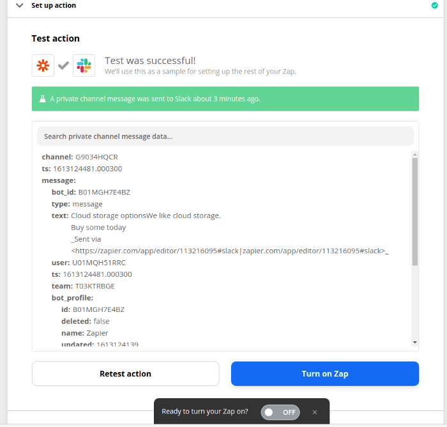Click the Retest action button
The width and height of the screenshot is (447, 427).
tap(125, 373)
